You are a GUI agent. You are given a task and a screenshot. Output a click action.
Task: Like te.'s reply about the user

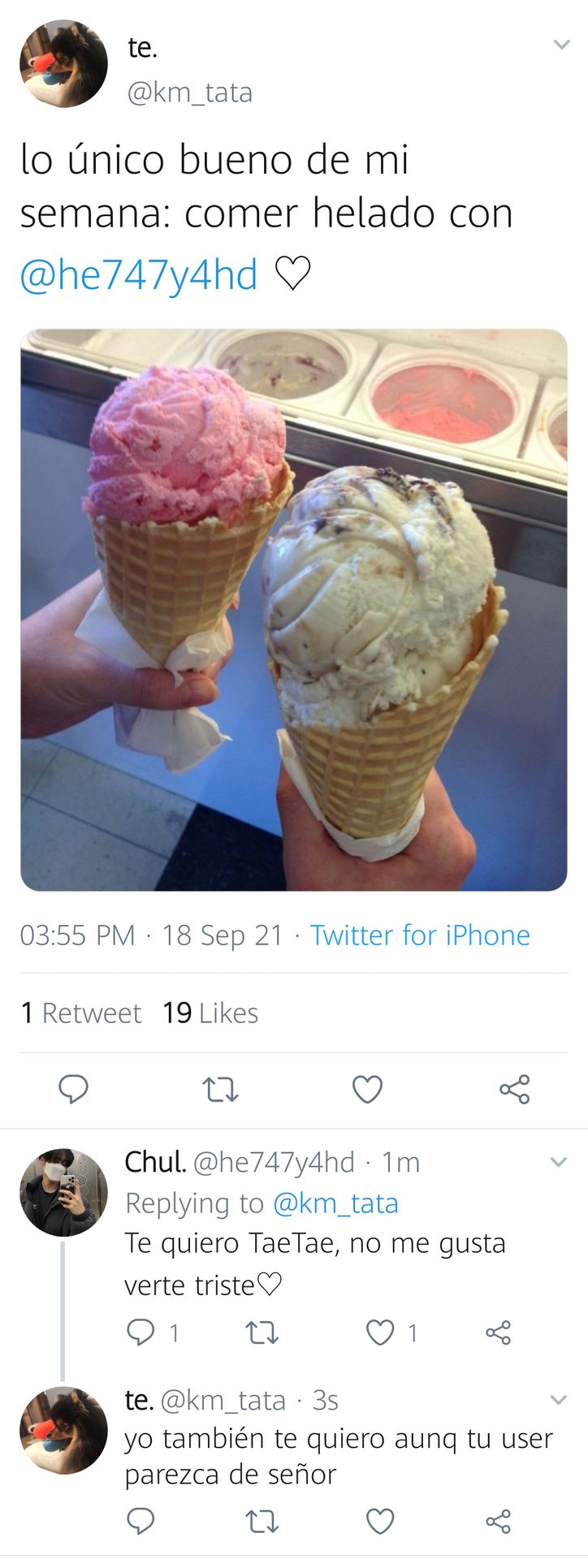[x=380, y=1520]
